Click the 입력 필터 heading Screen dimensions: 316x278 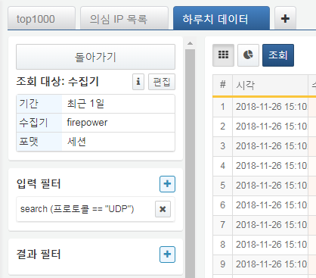(39, 183)
